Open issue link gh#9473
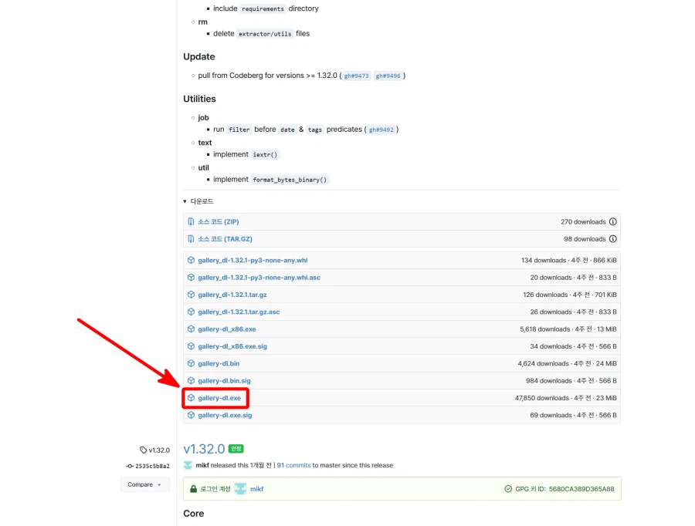 356,76
